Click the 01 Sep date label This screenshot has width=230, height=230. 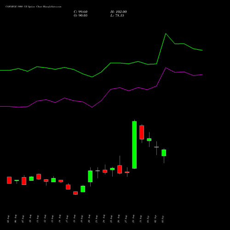[x=148, y=219]
